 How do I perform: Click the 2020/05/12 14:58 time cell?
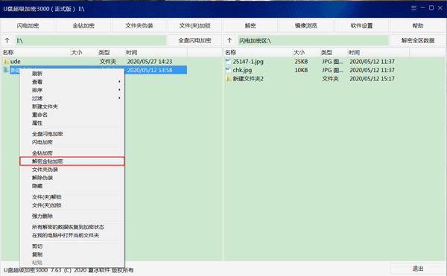[x=150, y=70]
